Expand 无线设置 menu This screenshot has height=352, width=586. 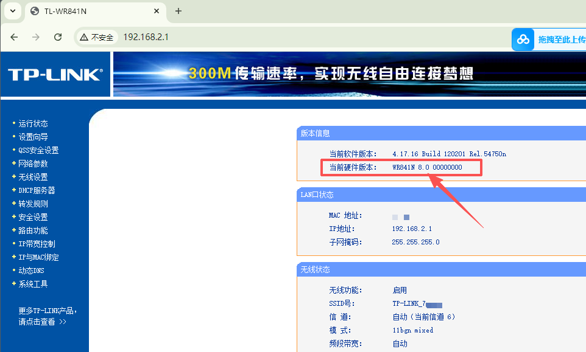(34, 177)
